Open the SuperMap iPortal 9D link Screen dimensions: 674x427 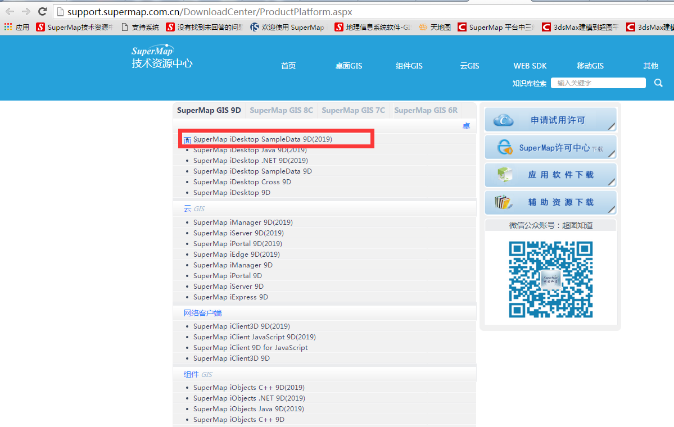point(228,276)
